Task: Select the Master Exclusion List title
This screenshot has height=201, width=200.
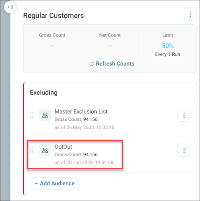Action: tap(81, 112)
